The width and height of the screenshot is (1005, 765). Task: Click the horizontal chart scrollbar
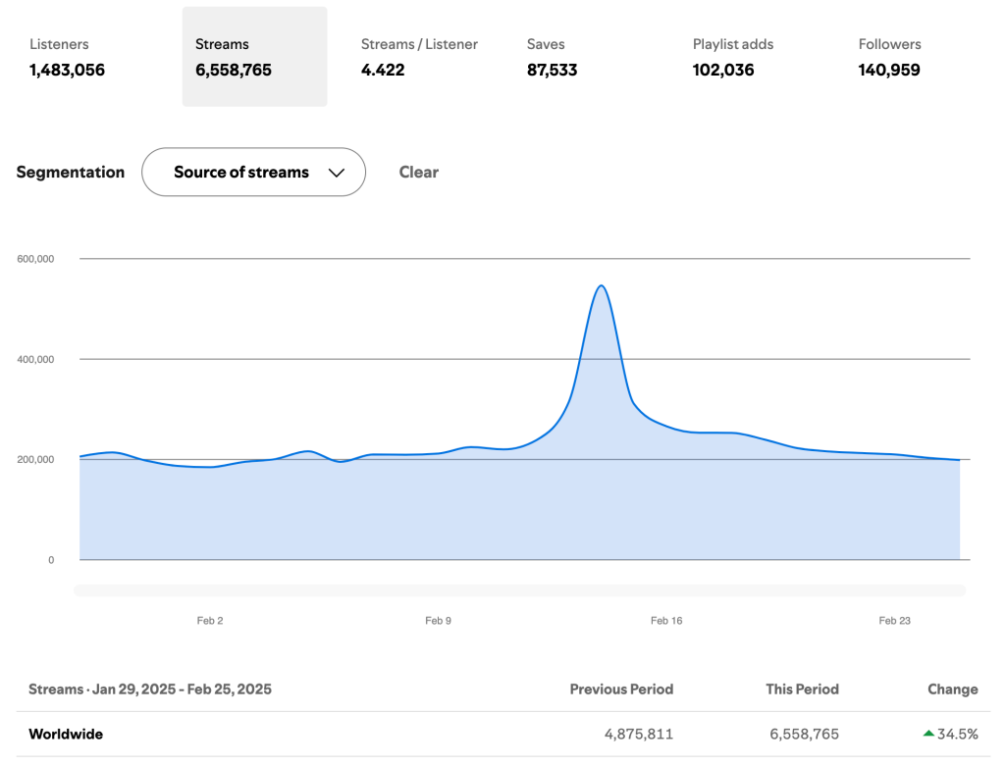(519, 590)
